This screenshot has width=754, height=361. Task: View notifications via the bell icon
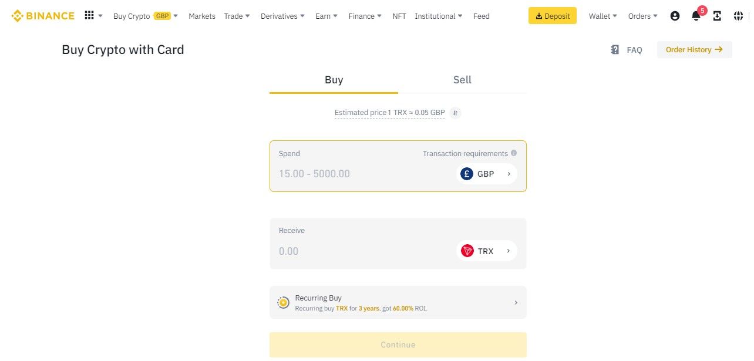click(x=696, y=16)
